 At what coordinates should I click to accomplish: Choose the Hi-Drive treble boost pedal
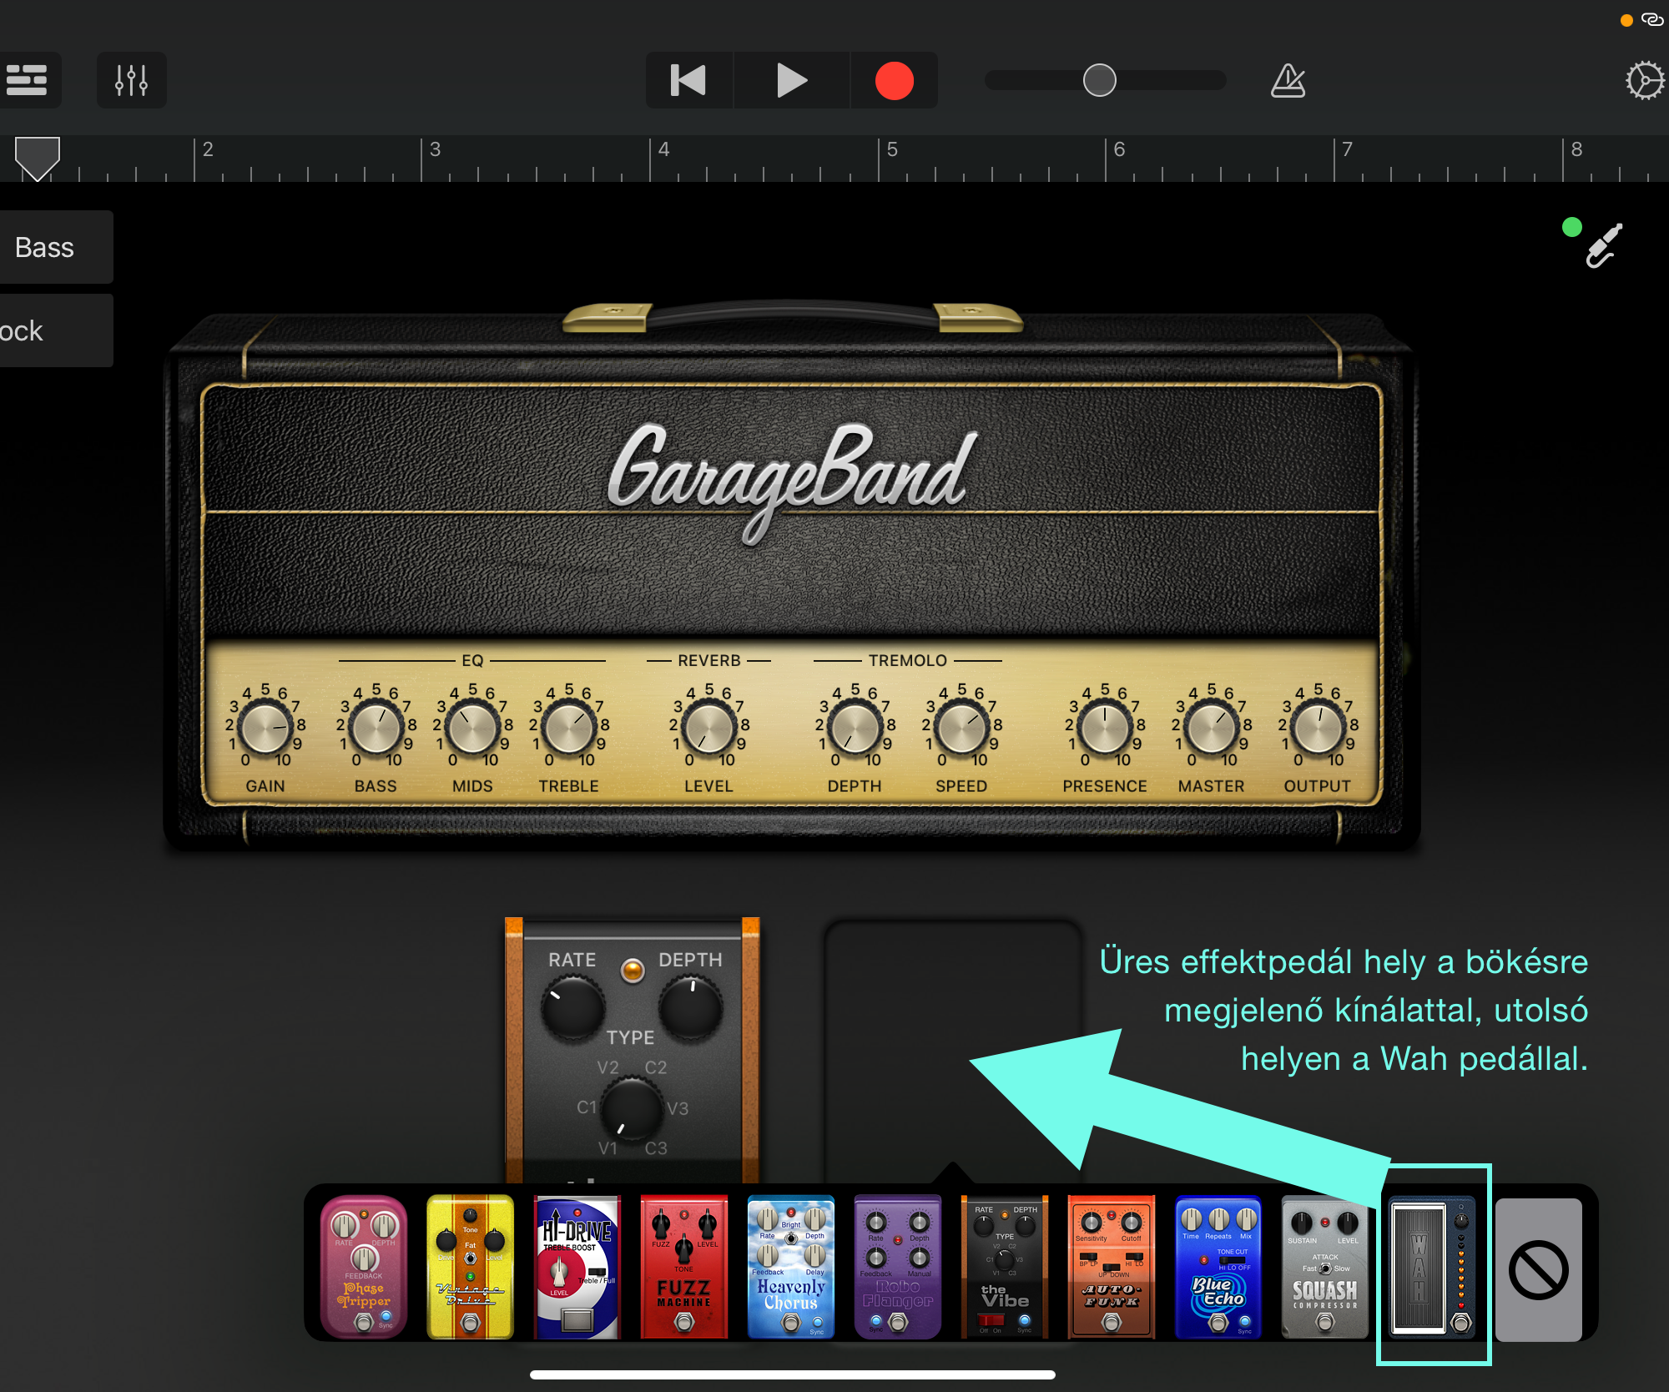click(x=577, y=1267)
